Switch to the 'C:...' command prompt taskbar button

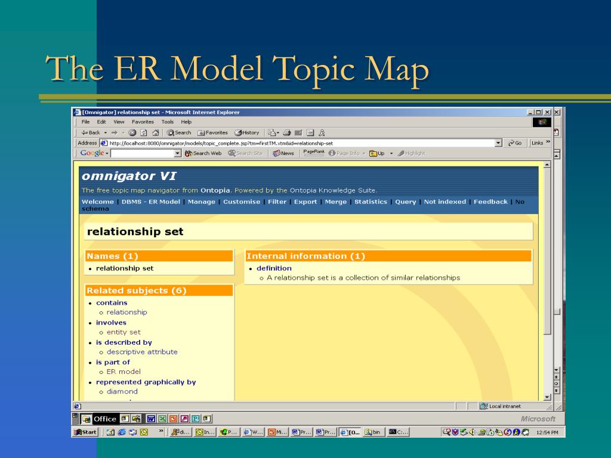398,432
